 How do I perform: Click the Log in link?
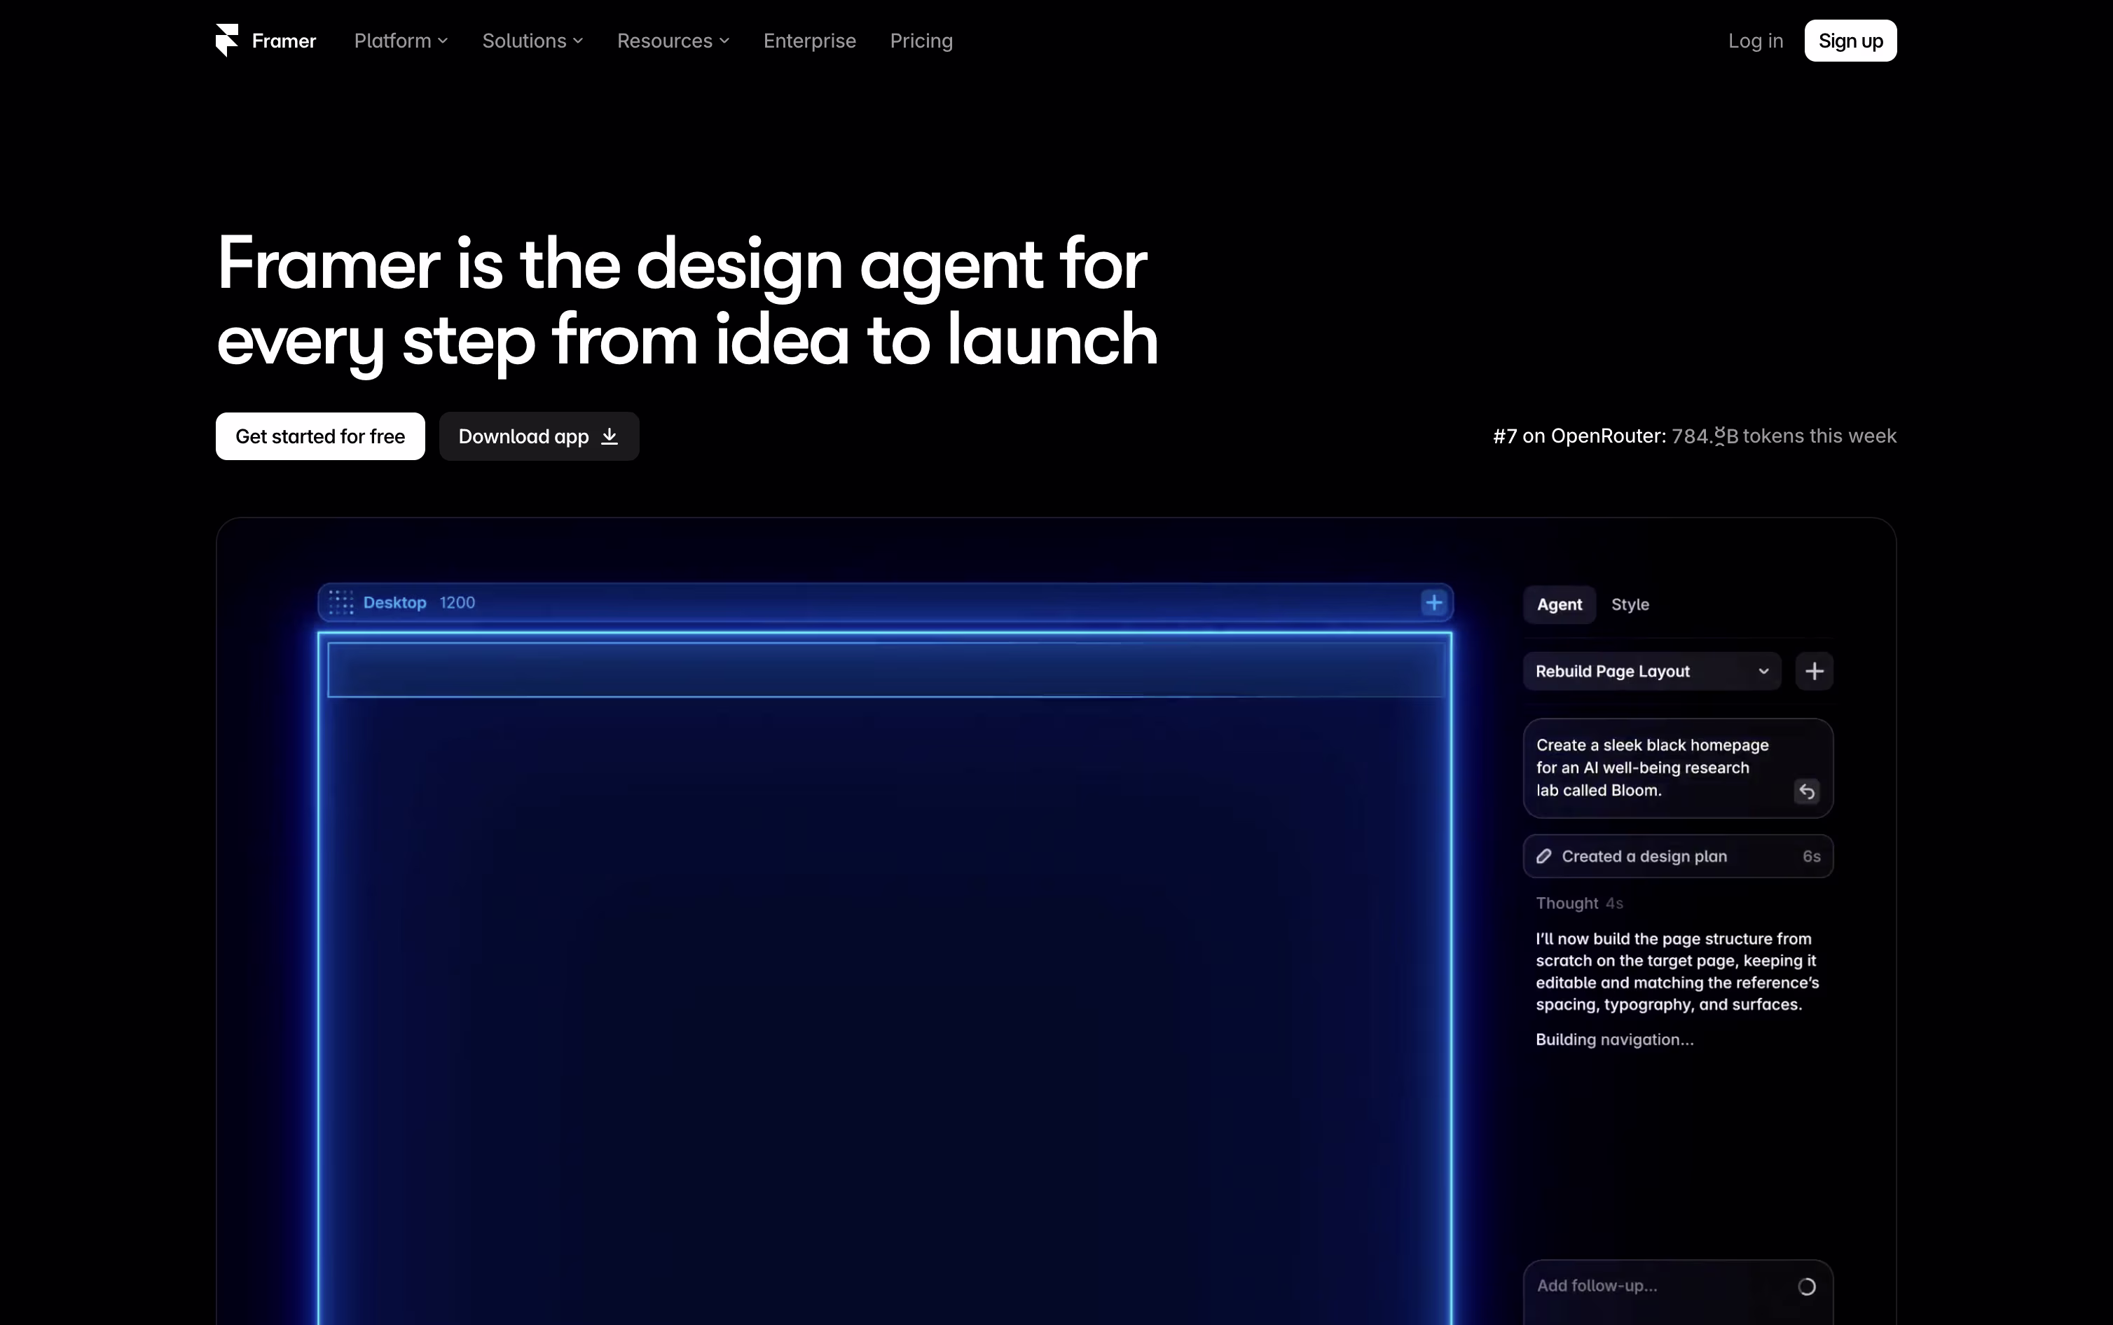click(1754, 41)
